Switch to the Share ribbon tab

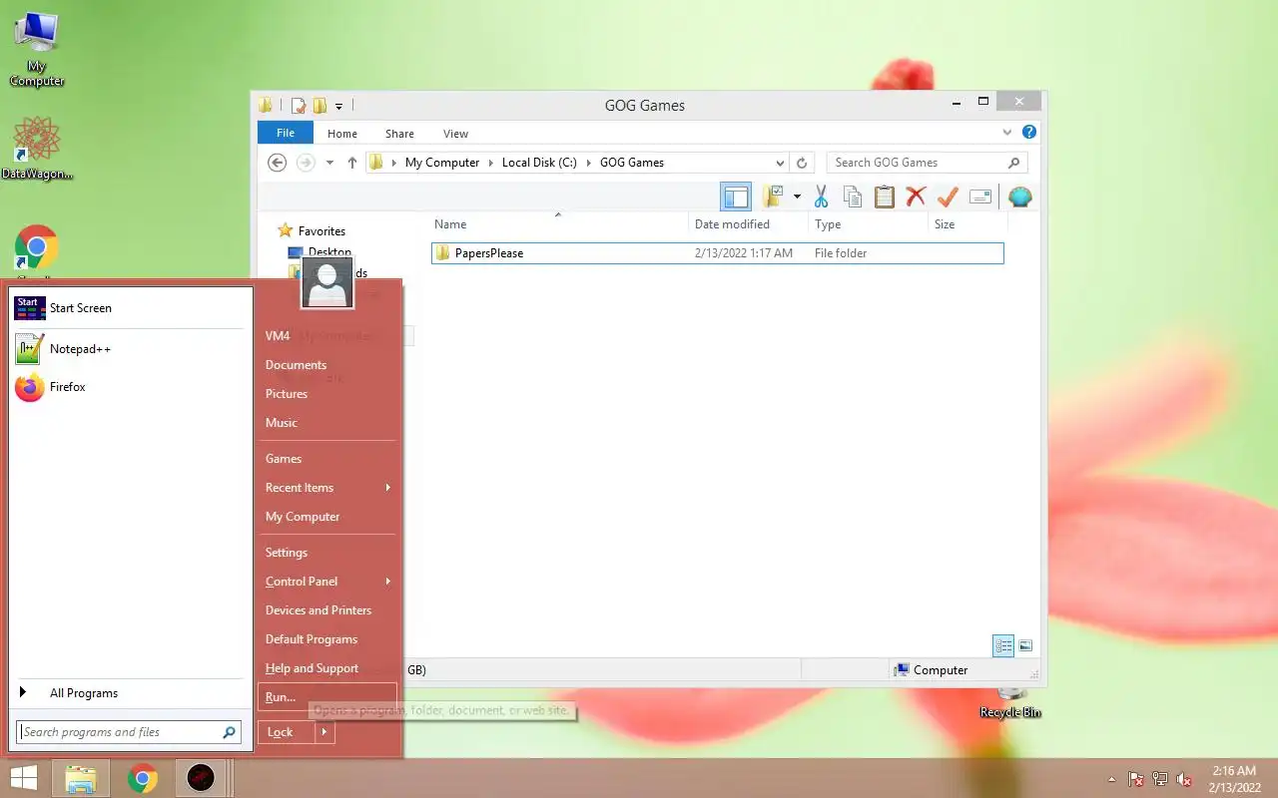399,133
